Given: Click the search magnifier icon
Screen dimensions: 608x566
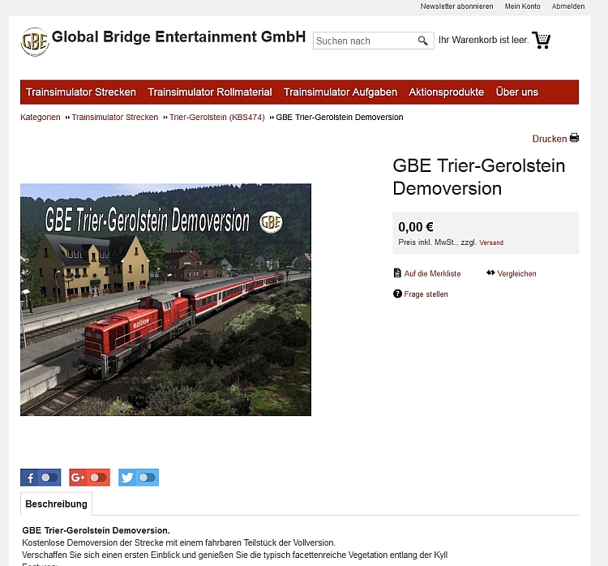Looking at the screenshot, I should 422,41.
